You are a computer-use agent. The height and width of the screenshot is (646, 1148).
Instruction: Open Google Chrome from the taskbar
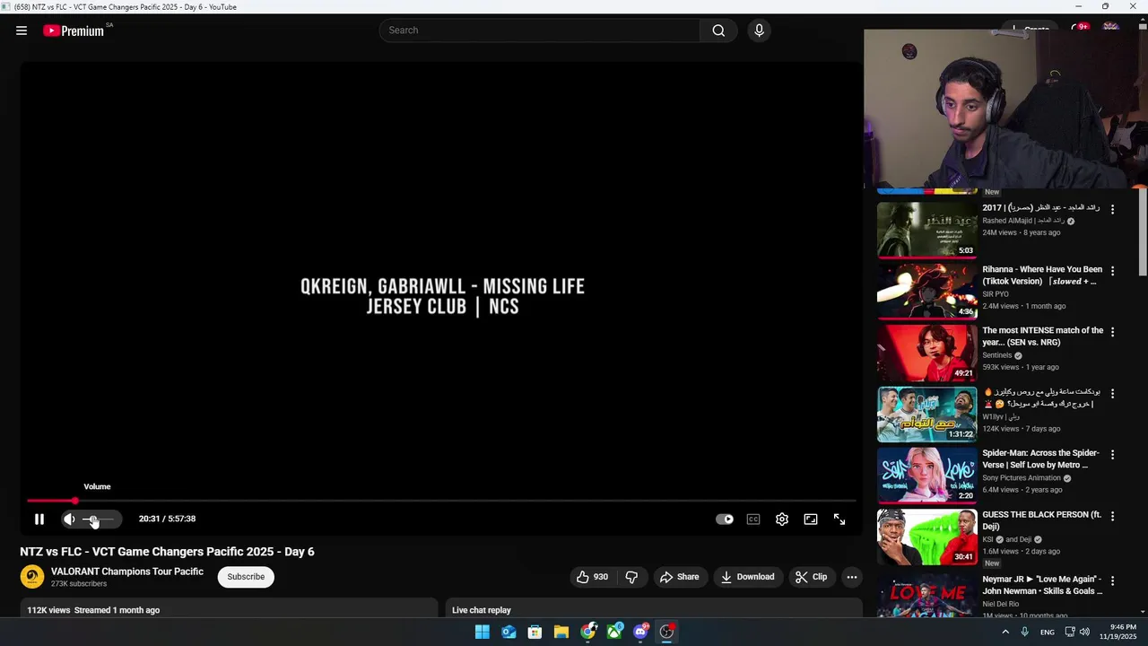tap(587, 632)
